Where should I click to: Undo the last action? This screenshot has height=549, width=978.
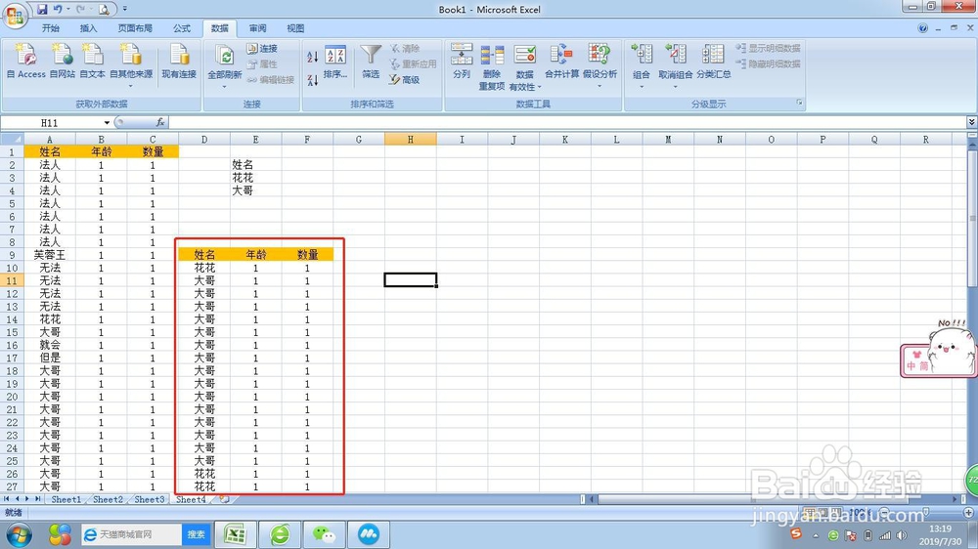58,9
